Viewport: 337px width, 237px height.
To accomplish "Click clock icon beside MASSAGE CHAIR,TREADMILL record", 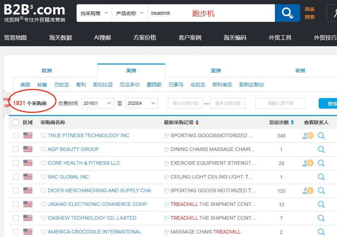I will point(167,232).
